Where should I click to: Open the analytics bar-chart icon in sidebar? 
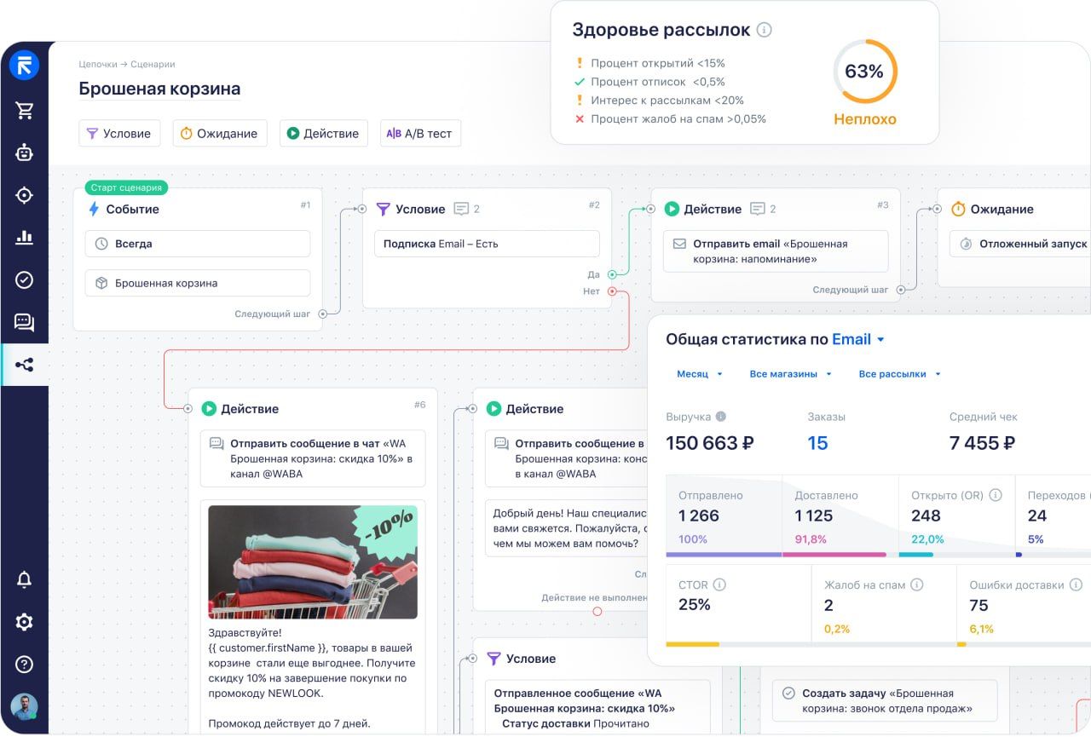24,238
